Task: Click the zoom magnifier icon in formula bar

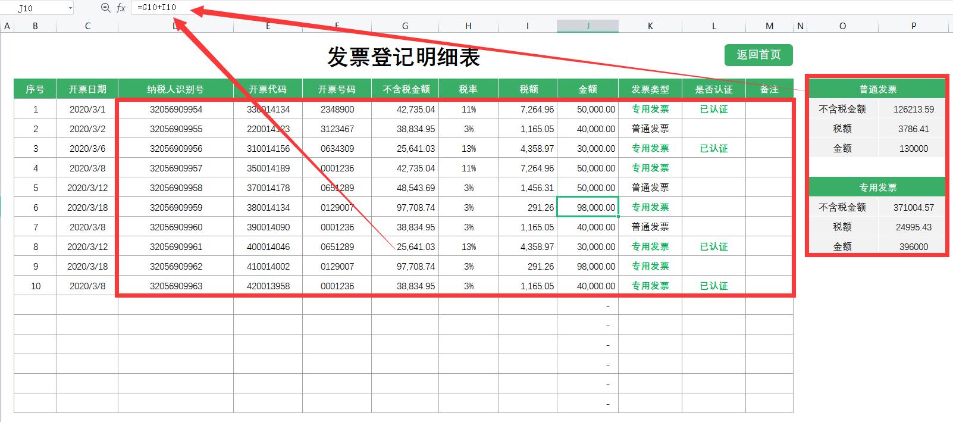Action: (105, 8)
